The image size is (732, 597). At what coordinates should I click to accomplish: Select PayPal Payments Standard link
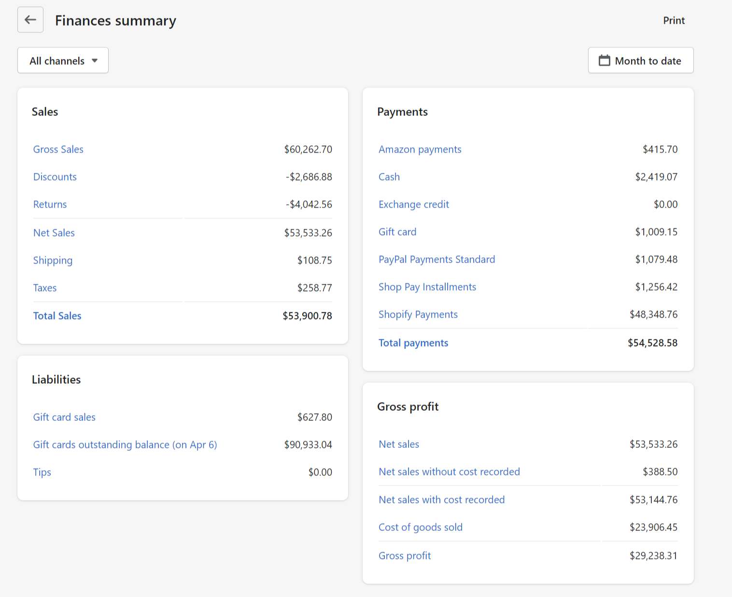coord(437,260)
